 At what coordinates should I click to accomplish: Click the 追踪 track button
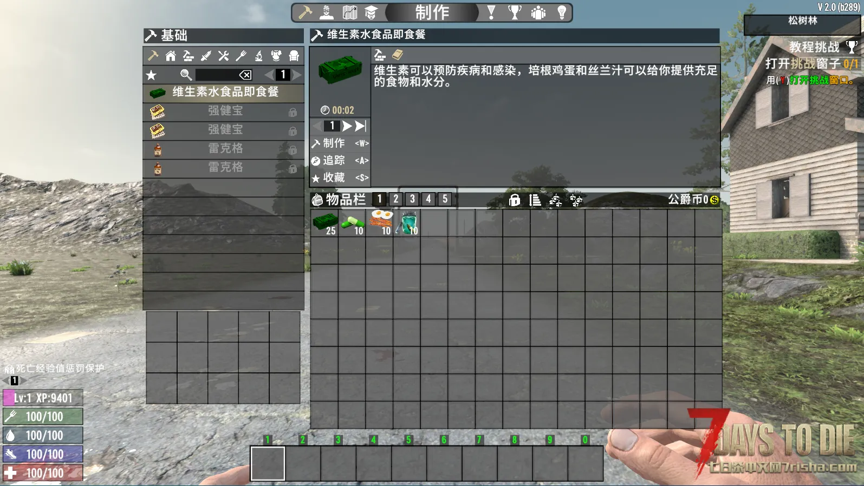click(x=340, y=161)
